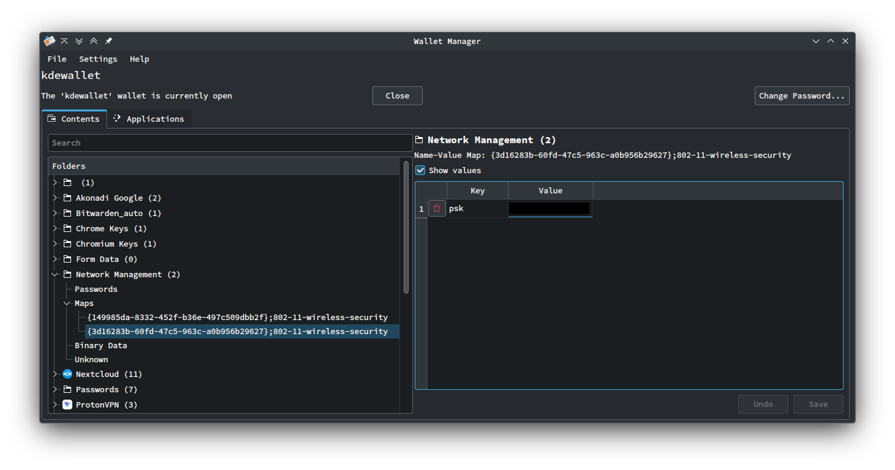
Task: Click the folder tree vertical scrollbar
Action: pyautogui.click(x=406, y=226)
